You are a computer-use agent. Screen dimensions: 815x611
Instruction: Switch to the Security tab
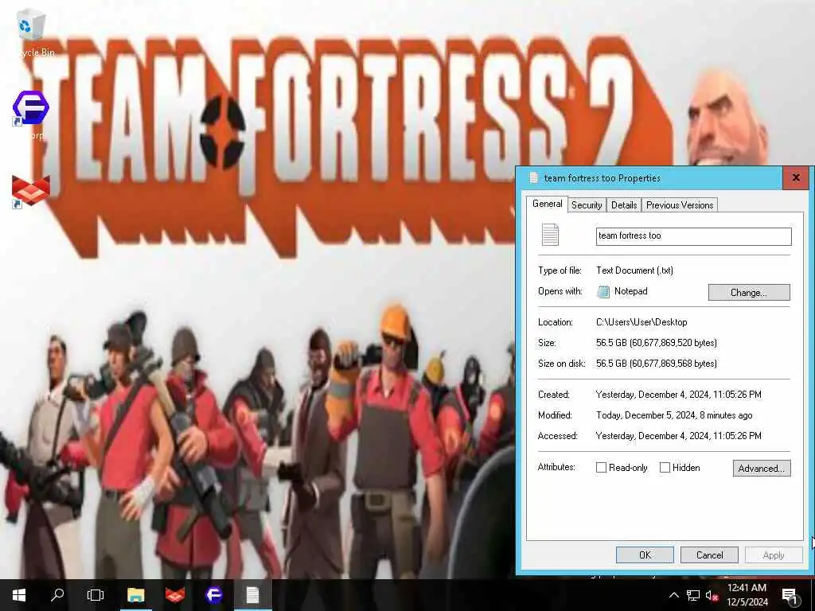coord(587,204)
